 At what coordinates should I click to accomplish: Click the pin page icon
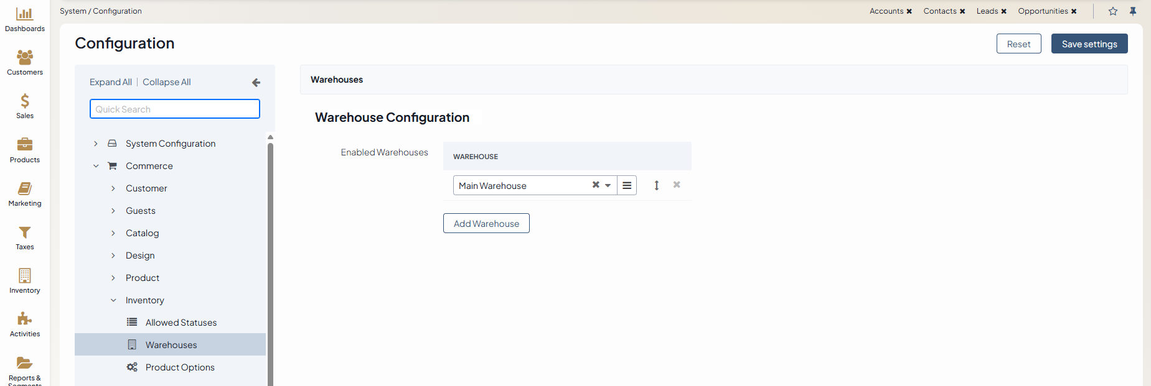click(1133, 11)
